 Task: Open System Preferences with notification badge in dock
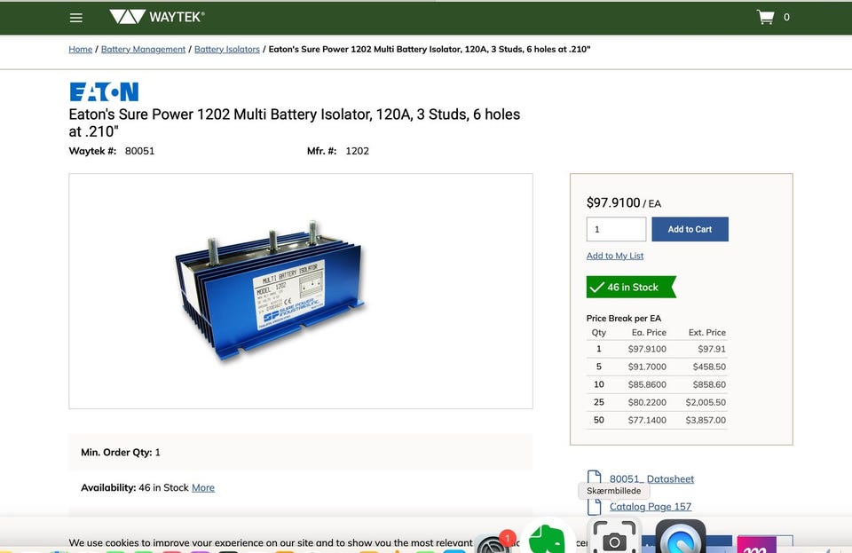point(493,542)
